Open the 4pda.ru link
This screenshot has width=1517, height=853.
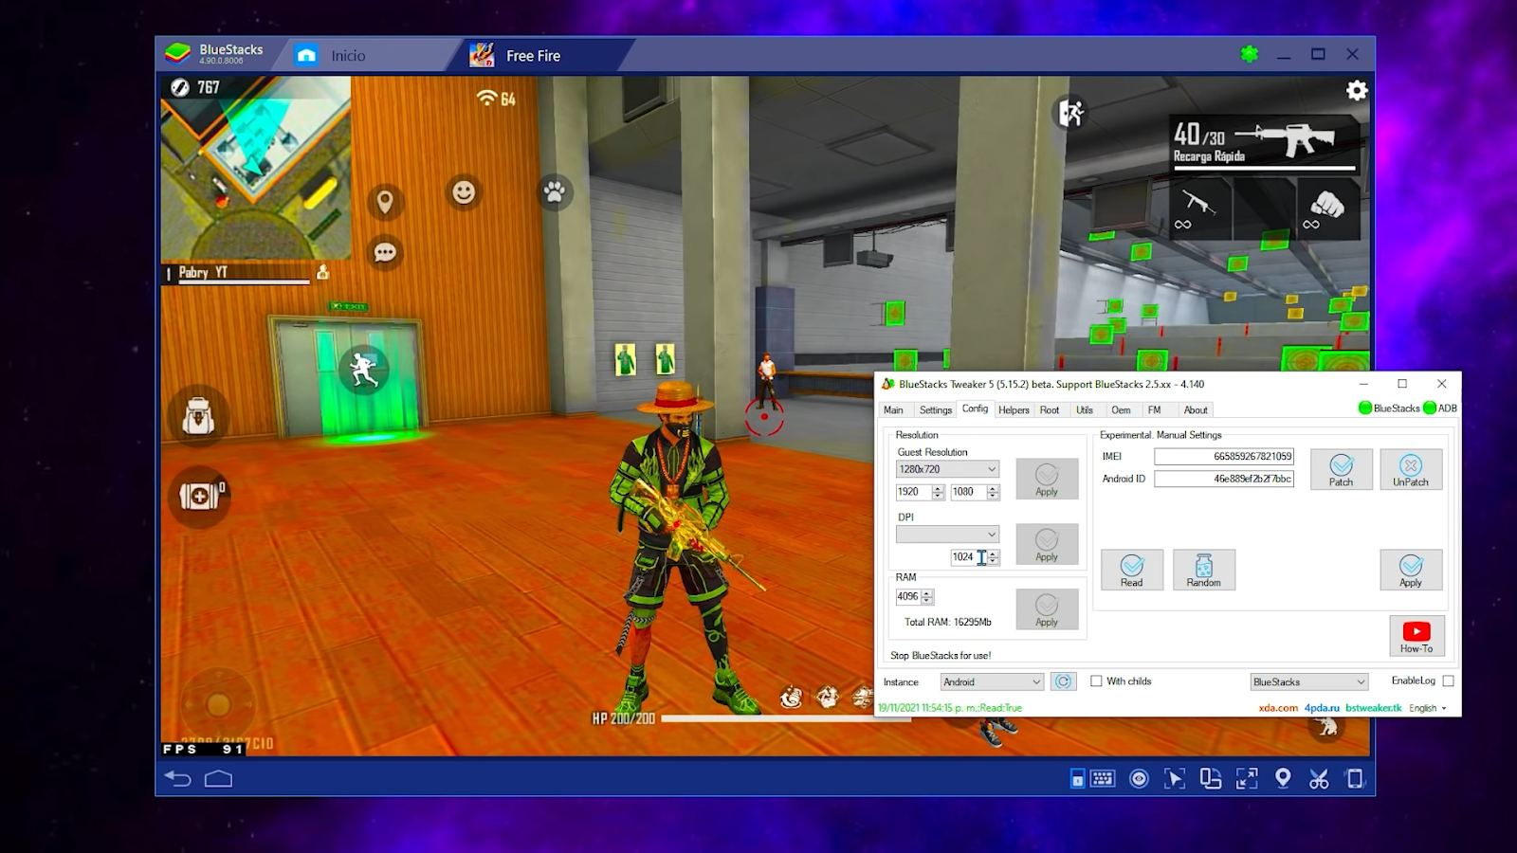pos(1322,708)
